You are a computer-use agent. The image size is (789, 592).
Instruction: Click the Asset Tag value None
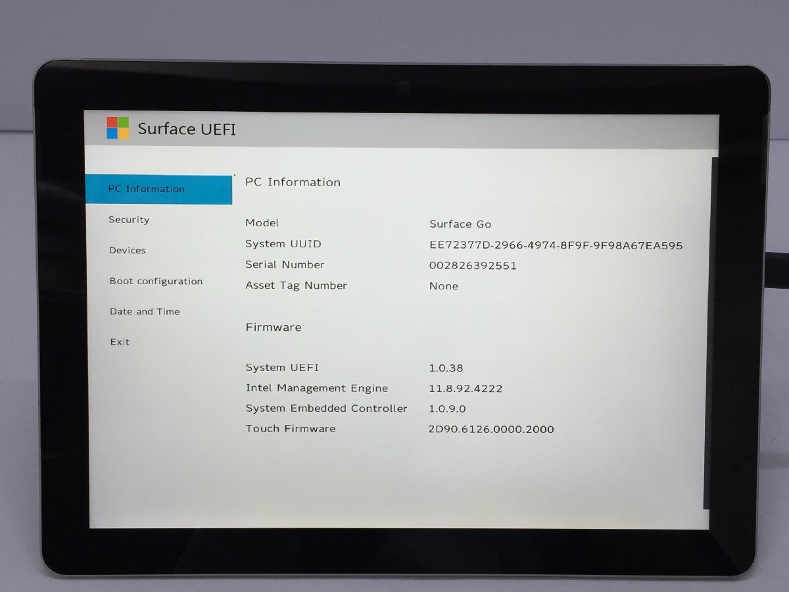[444, 286]
